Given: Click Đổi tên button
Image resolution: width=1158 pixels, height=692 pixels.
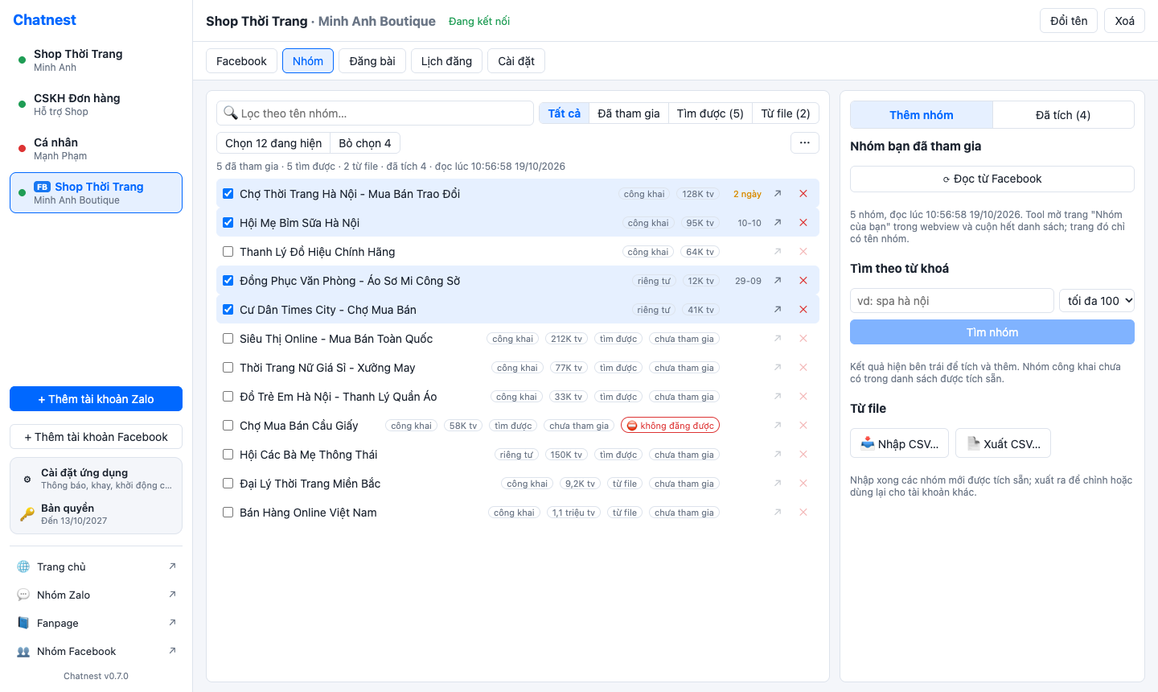Looking at the screenshot, I should point(1069,21).
